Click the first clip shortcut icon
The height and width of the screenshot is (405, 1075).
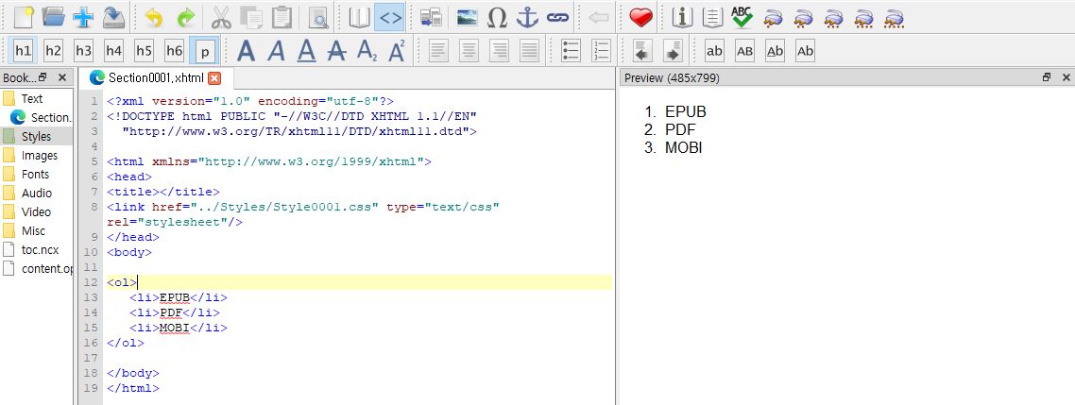(x=774, y=18)
